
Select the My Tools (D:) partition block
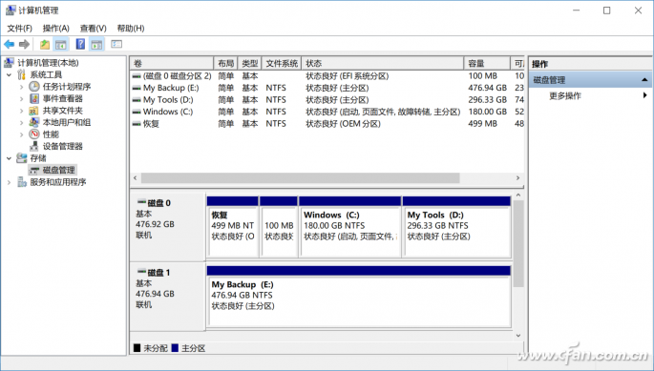(456, 227)
